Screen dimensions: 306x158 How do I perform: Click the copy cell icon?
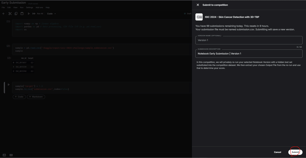16,14
